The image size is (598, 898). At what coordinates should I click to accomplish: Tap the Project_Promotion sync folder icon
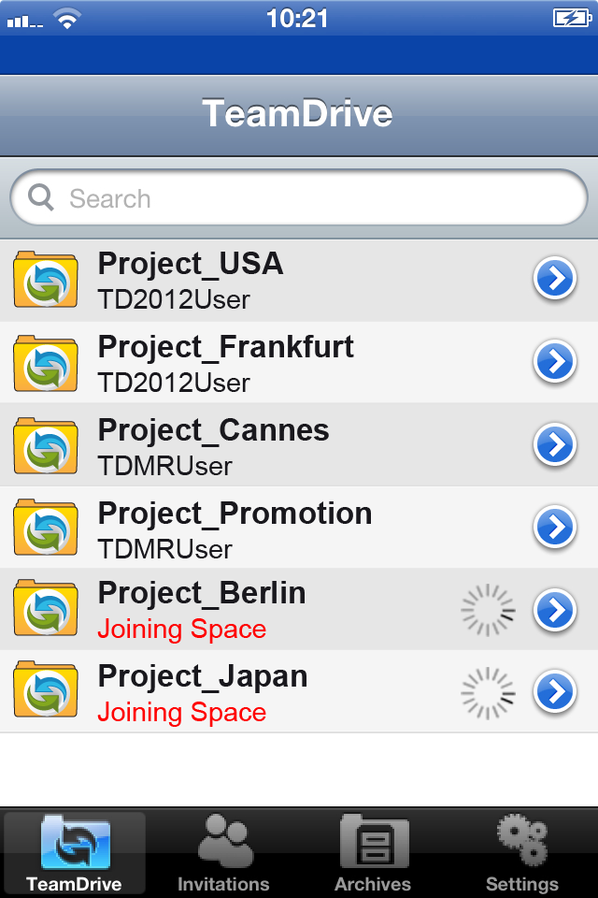(x=46, y=528)
